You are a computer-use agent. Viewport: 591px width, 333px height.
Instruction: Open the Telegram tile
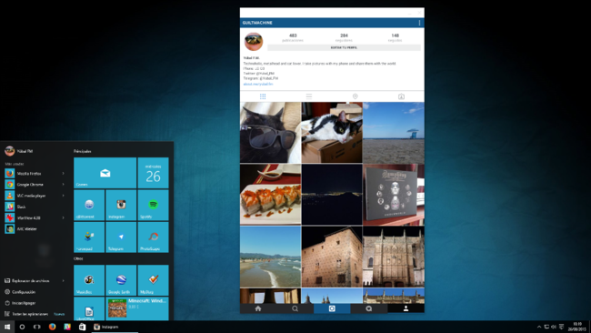121,237
